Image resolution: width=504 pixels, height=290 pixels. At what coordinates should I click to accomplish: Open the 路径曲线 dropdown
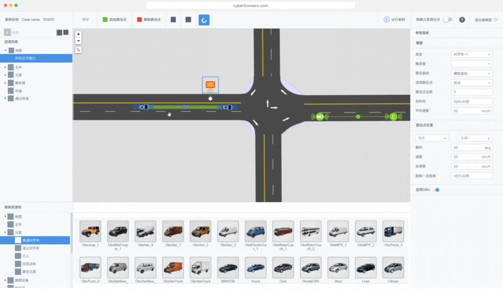pos(471,73)
